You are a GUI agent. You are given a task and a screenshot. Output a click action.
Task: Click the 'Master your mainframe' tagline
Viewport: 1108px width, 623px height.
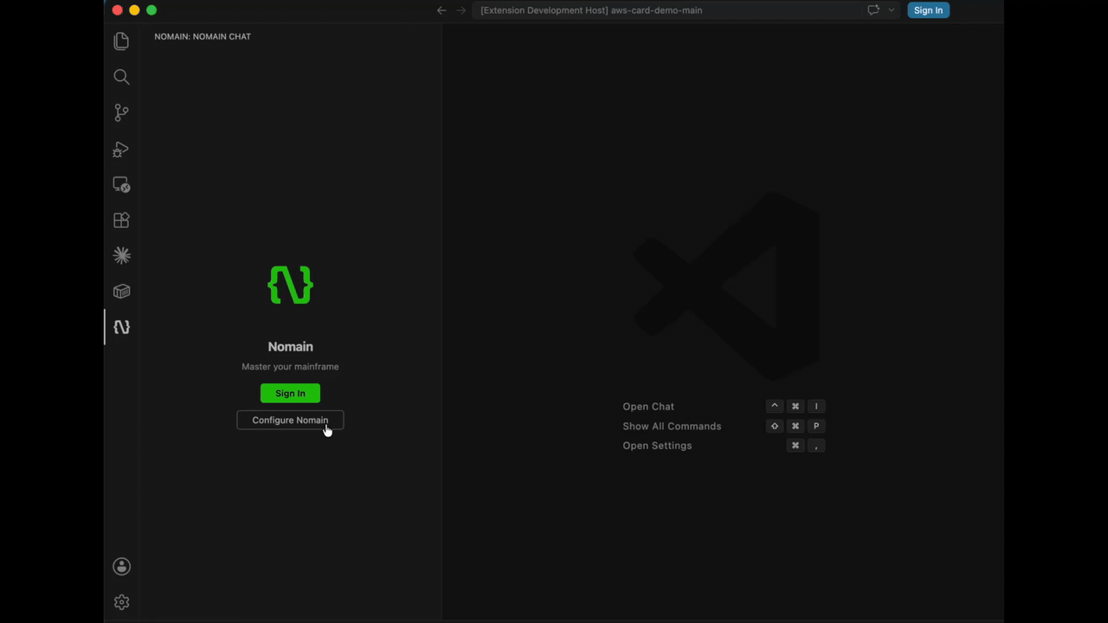[290, 367]
